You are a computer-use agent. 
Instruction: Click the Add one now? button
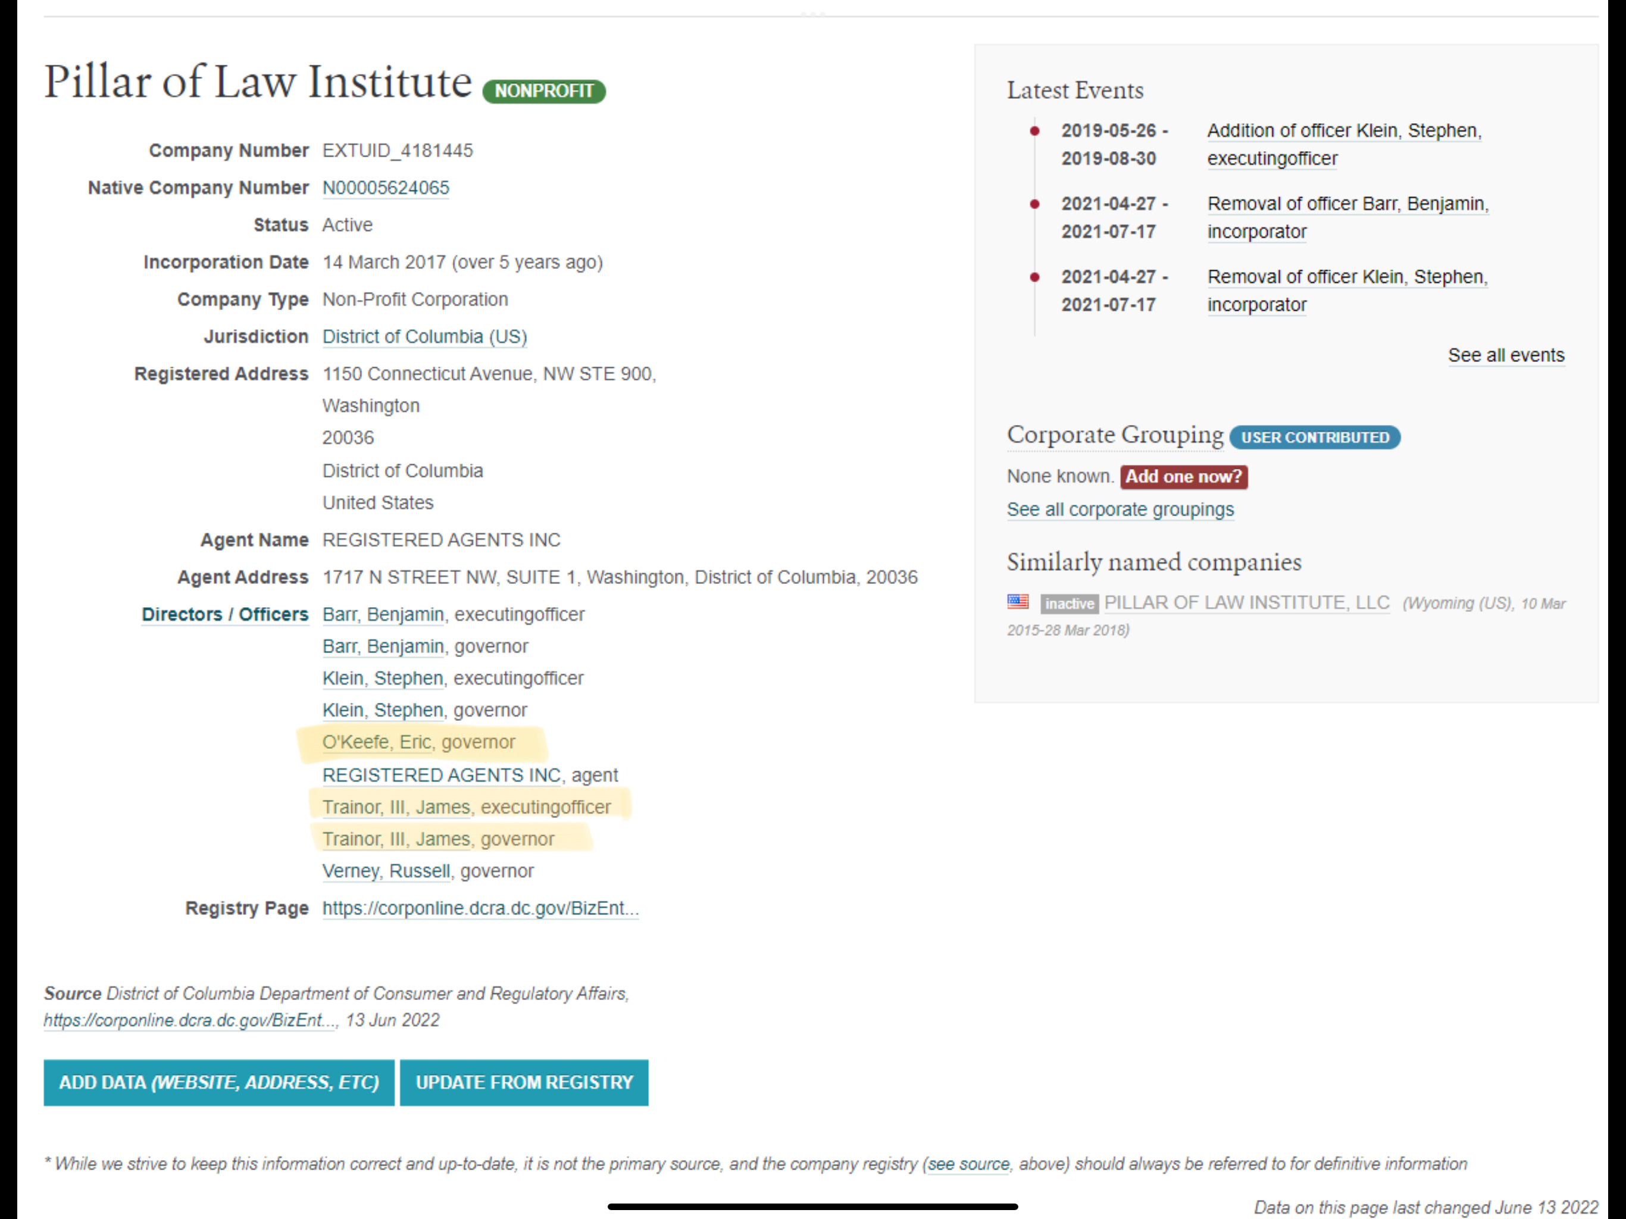[x=1183, y=476]
